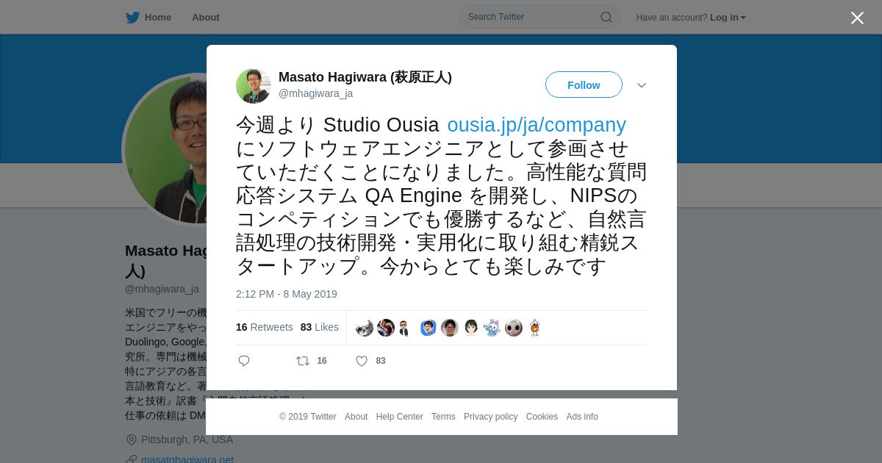
Task: Open the Privacy policy footer link
Action: [490, 417]
